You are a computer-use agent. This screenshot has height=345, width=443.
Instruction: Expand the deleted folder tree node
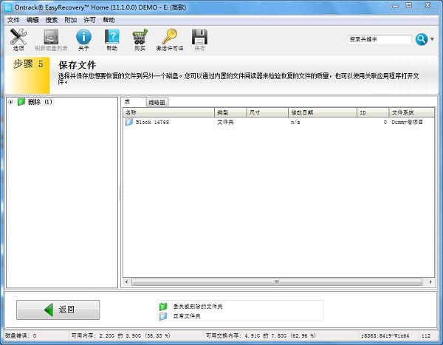(x=10, y=102)
